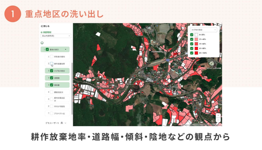Click the layers stack icon in sidebar

click(42, 43)
